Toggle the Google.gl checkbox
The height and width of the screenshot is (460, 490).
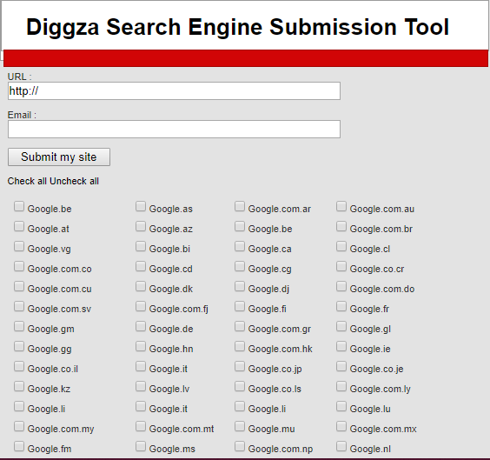(x=341, y=326)
